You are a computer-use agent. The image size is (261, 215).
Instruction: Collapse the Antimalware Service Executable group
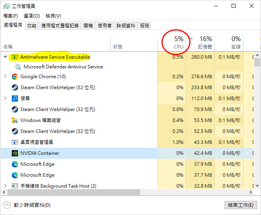pos(5,57)
